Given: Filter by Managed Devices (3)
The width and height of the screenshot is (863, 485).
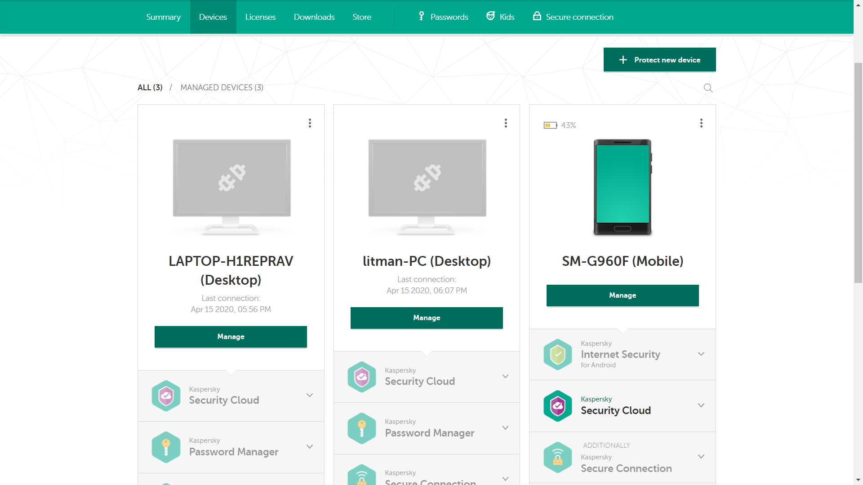Looking at the screenshot, I should pos(222,88).
